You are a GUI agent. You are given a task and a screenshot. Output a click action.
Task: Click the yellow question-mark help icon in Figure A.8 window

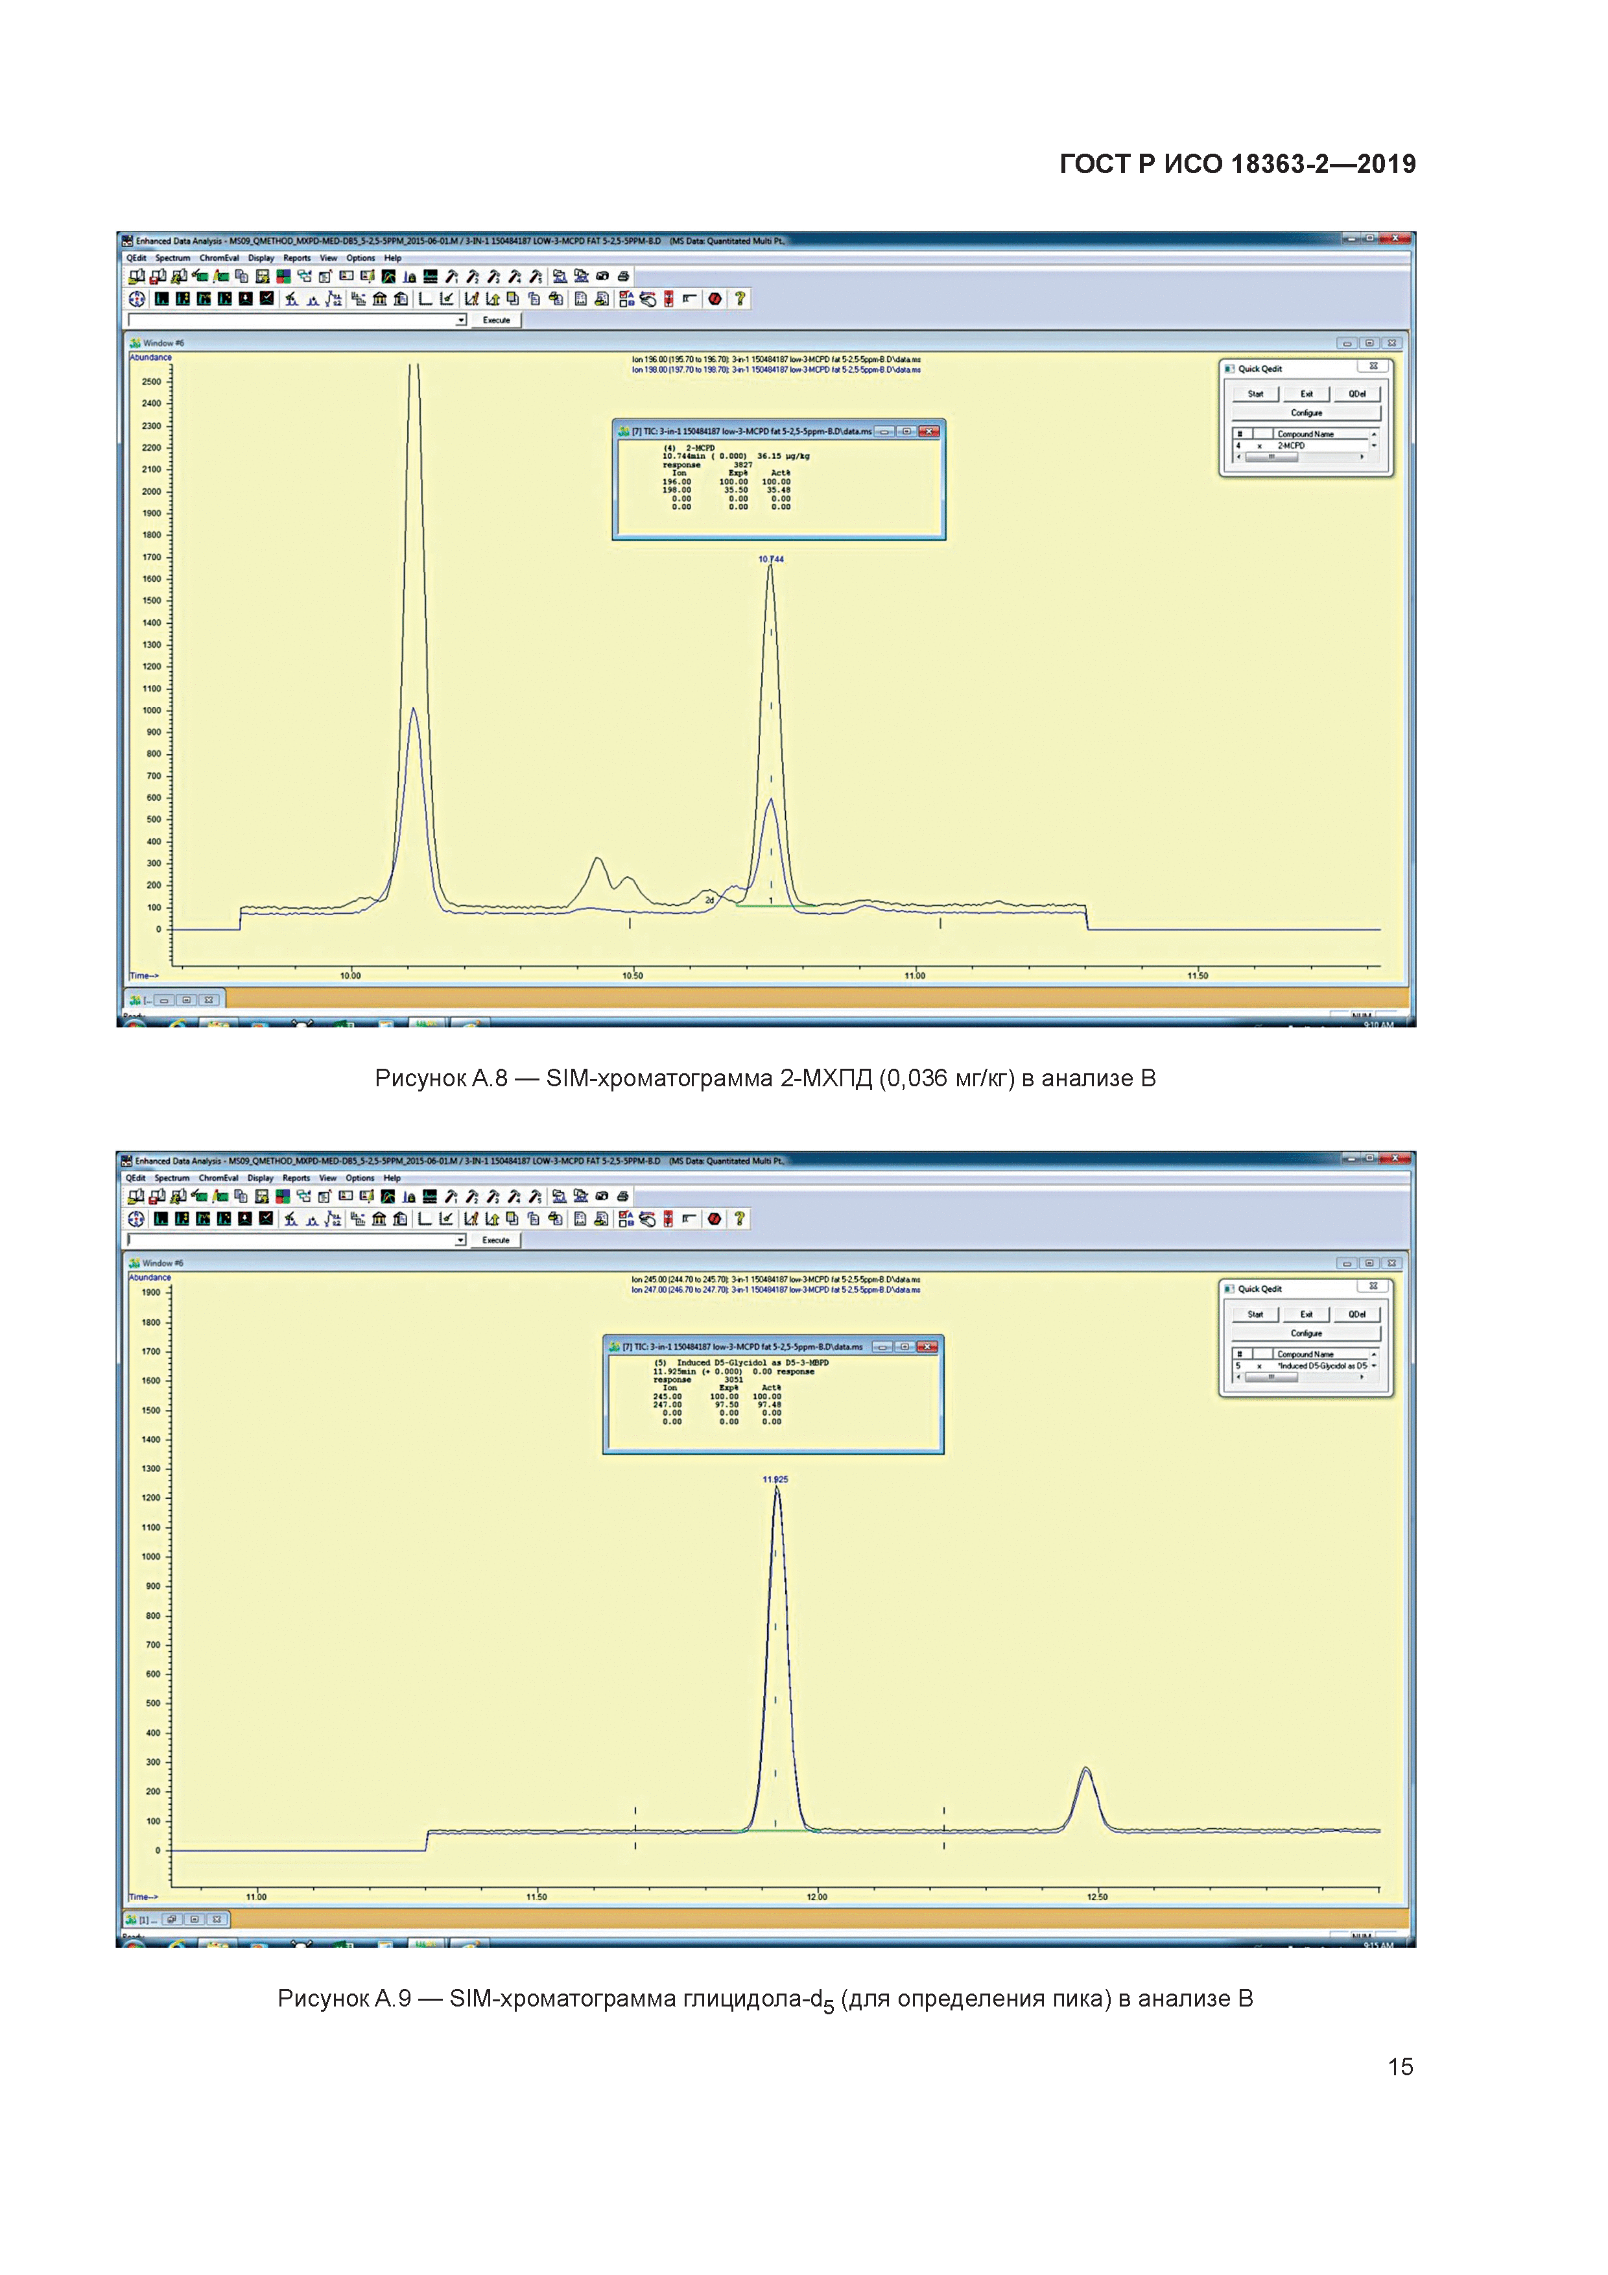(x=740, y=299)
